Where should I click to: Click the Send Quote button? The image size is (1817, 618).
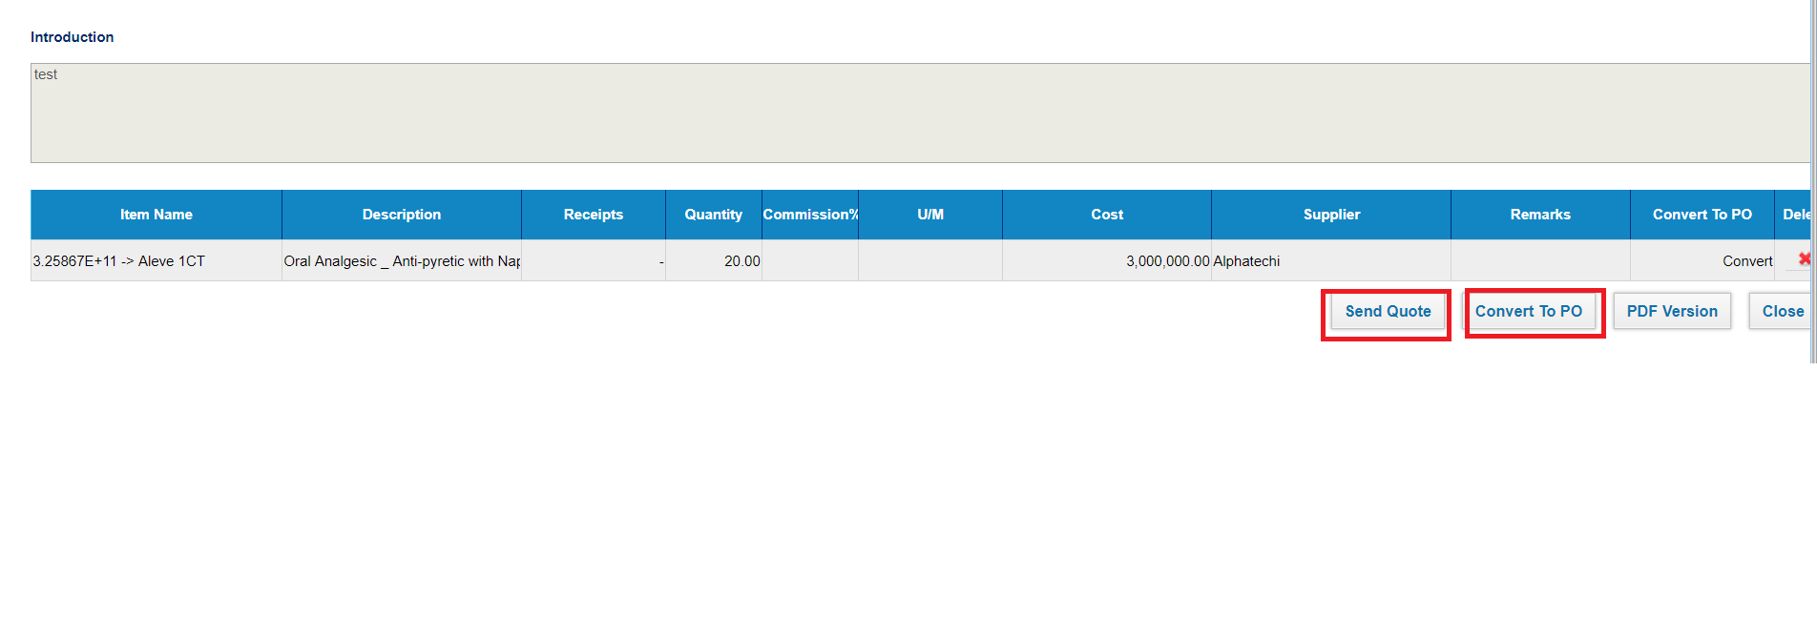point(1388,311)
